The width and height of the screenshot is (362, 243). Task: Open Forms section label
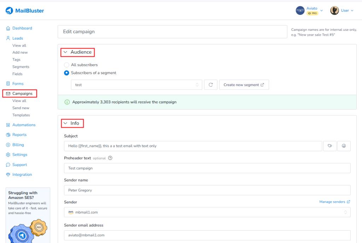tap(18, 83)
